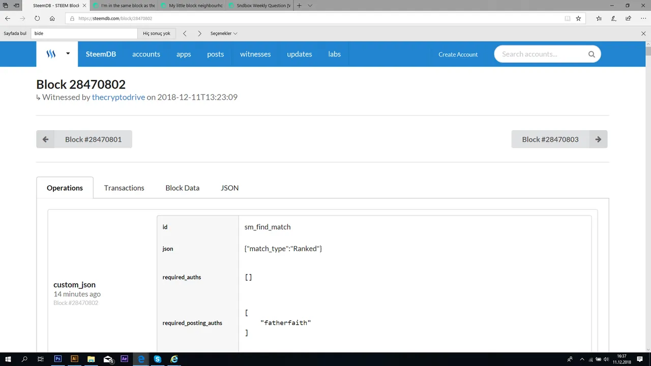Click the Add notes pen icon
Screen dimensions: 651x366
point(613,18)
